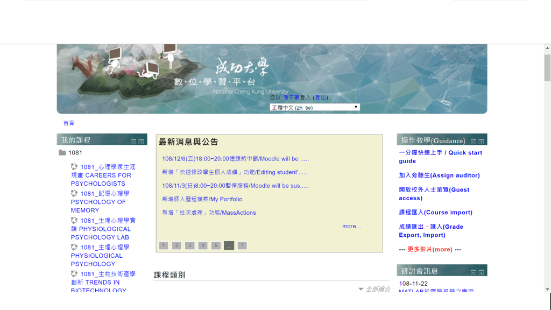Click the course icon beside PHYSIOLOGICAL PSYCHOLOGY LAB

[74, 220]
